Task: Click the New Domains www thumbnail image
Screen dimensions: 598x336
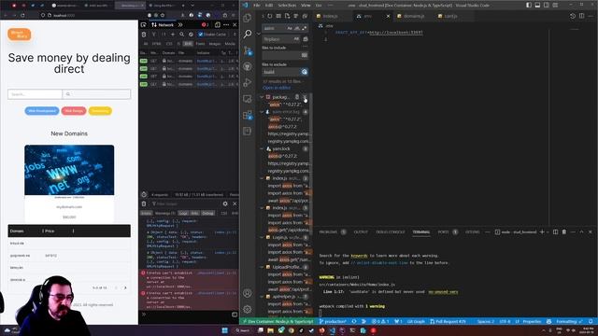Action: click(x=69, y=170)
